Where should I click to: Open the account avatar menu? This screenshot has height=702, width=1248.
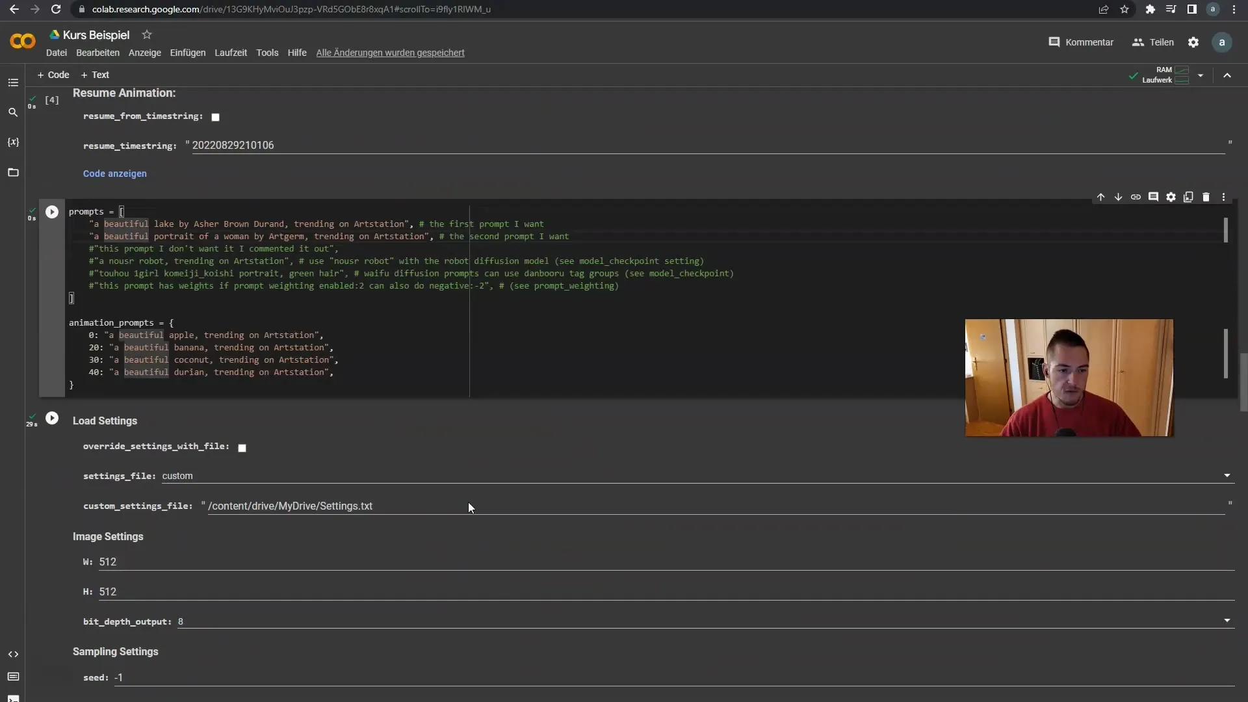1222,42
